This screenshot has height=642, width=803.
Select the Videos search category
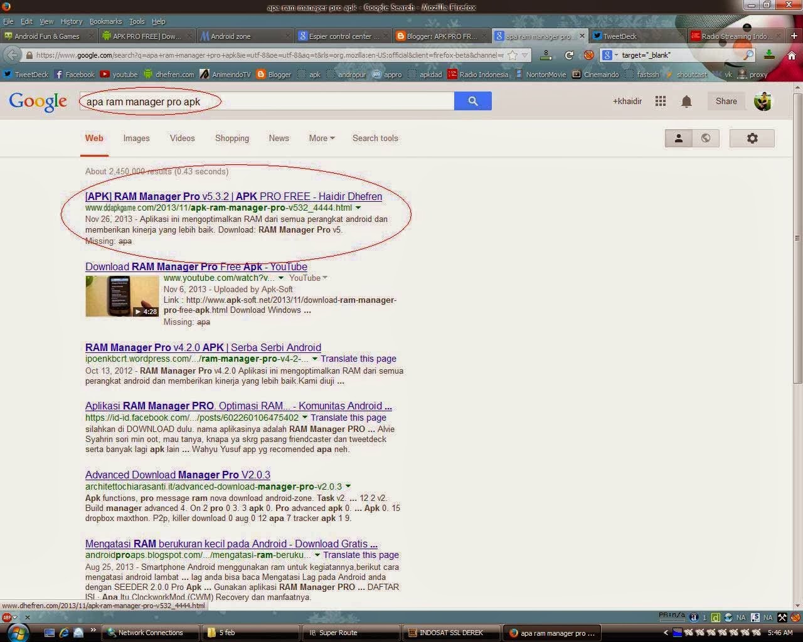pyautogui.click(x=182, y=139)
